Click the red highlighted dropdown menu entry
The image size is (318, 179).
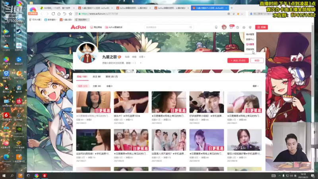250,44
